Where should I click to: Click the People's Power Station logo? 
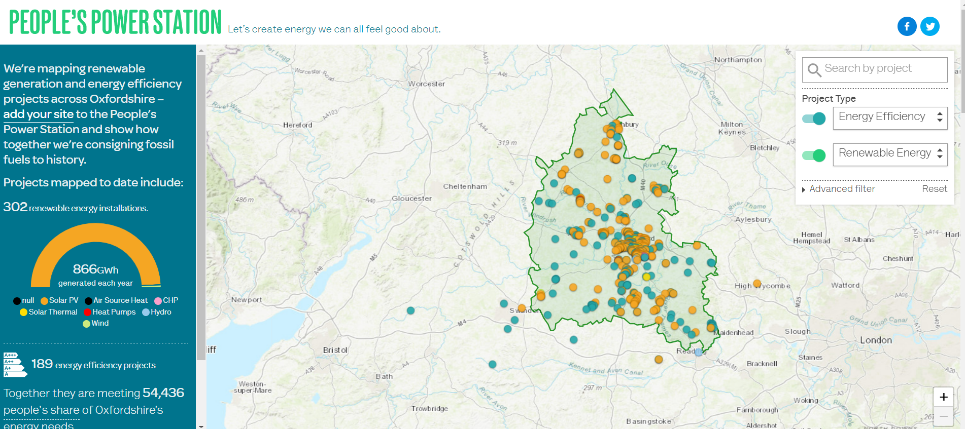click(116, 22)
